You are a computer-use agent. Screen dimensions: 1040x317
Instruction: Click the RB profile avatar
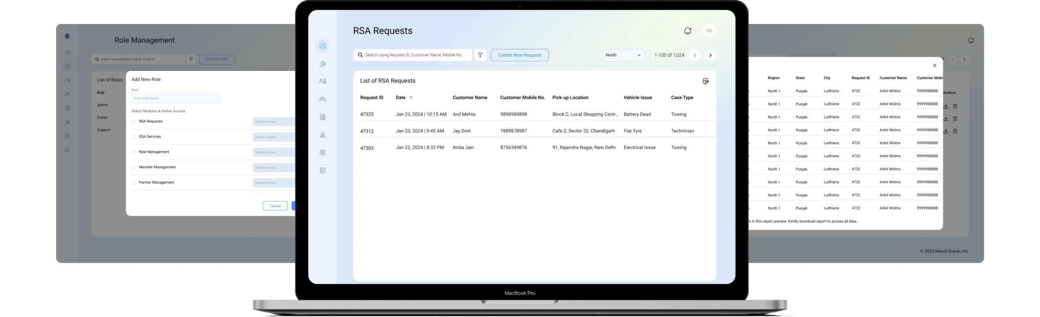click(709, 31)
